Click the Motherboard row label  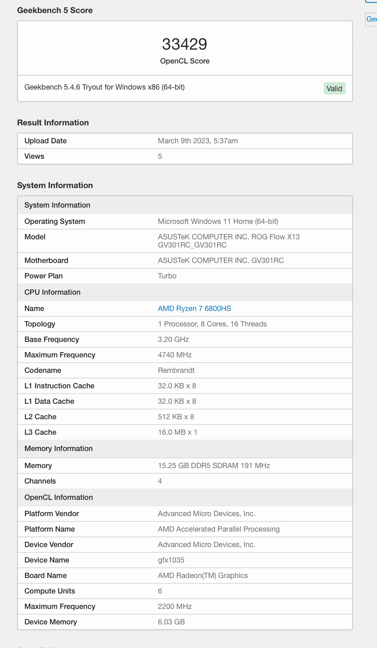[46, 261]
